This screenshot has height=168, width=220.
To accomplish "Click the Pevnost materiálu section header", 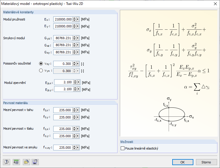I will click(x=15, y=103).
